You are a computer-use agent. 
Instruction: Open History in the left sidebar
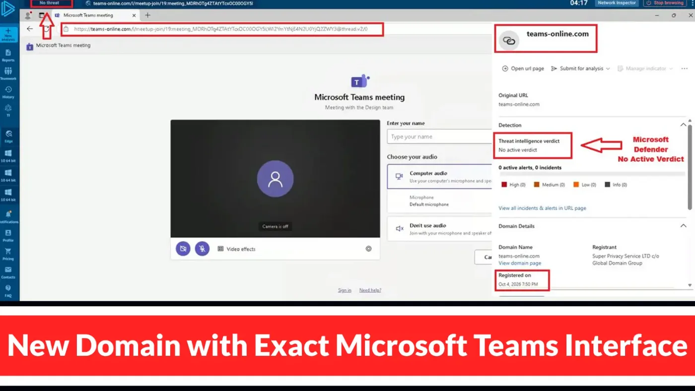click(8, 92)
